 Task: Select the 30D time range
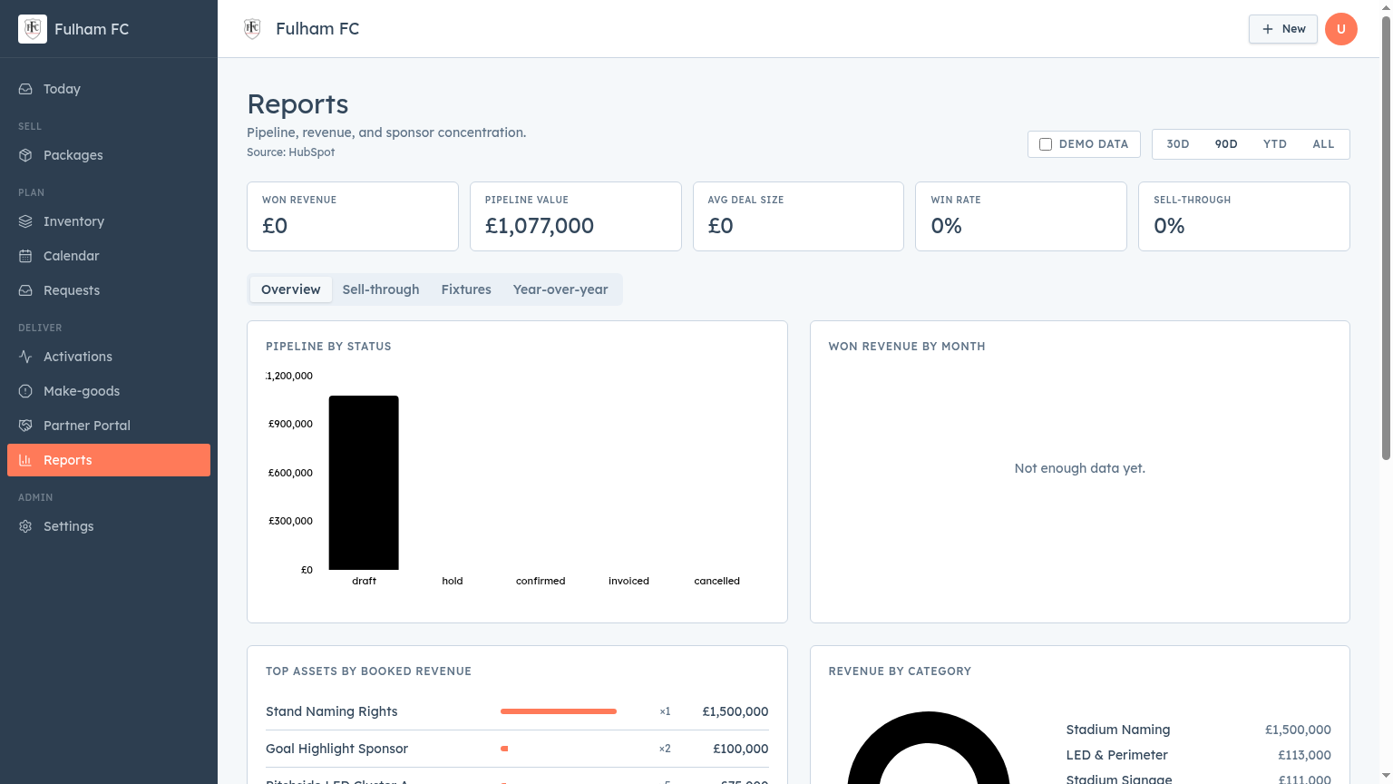click(1178, 144)
